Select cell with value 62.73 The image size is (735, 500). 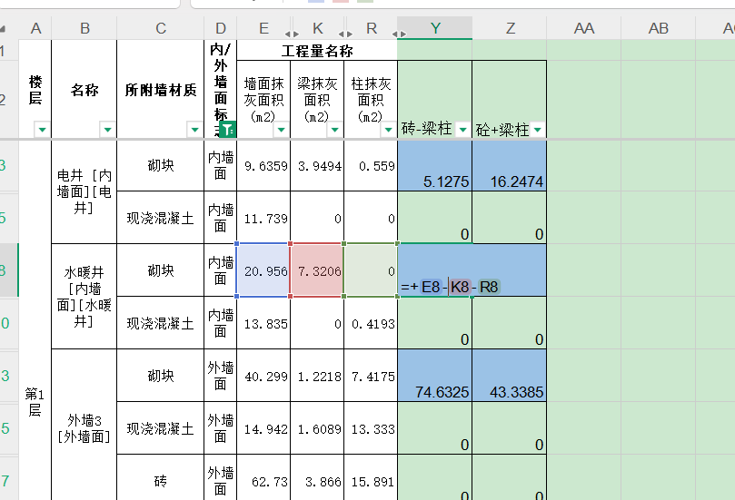263,477
